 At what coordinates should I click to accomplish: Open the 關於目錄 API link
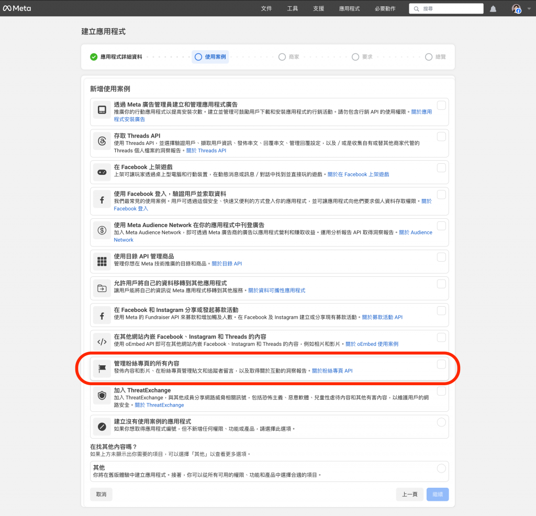tap(227, 263)
